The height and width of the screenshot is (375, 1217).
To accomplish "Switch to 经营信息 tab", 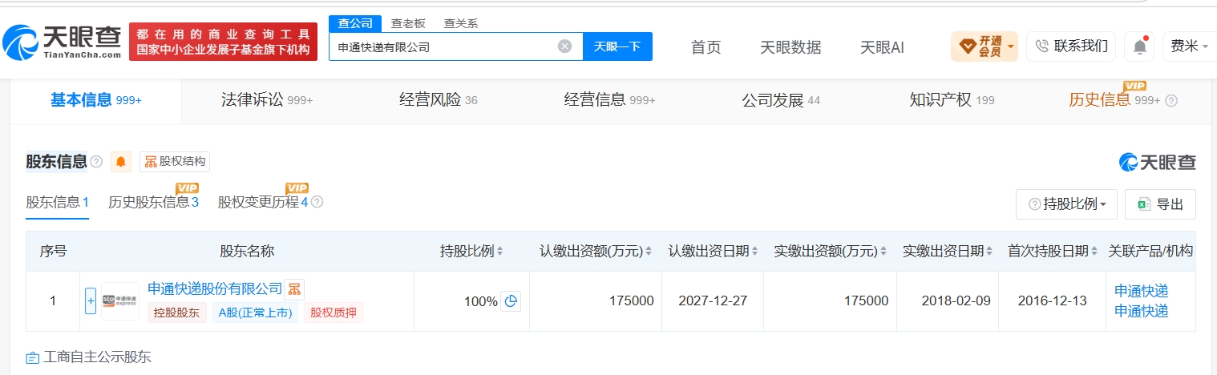I will point(609,100).
